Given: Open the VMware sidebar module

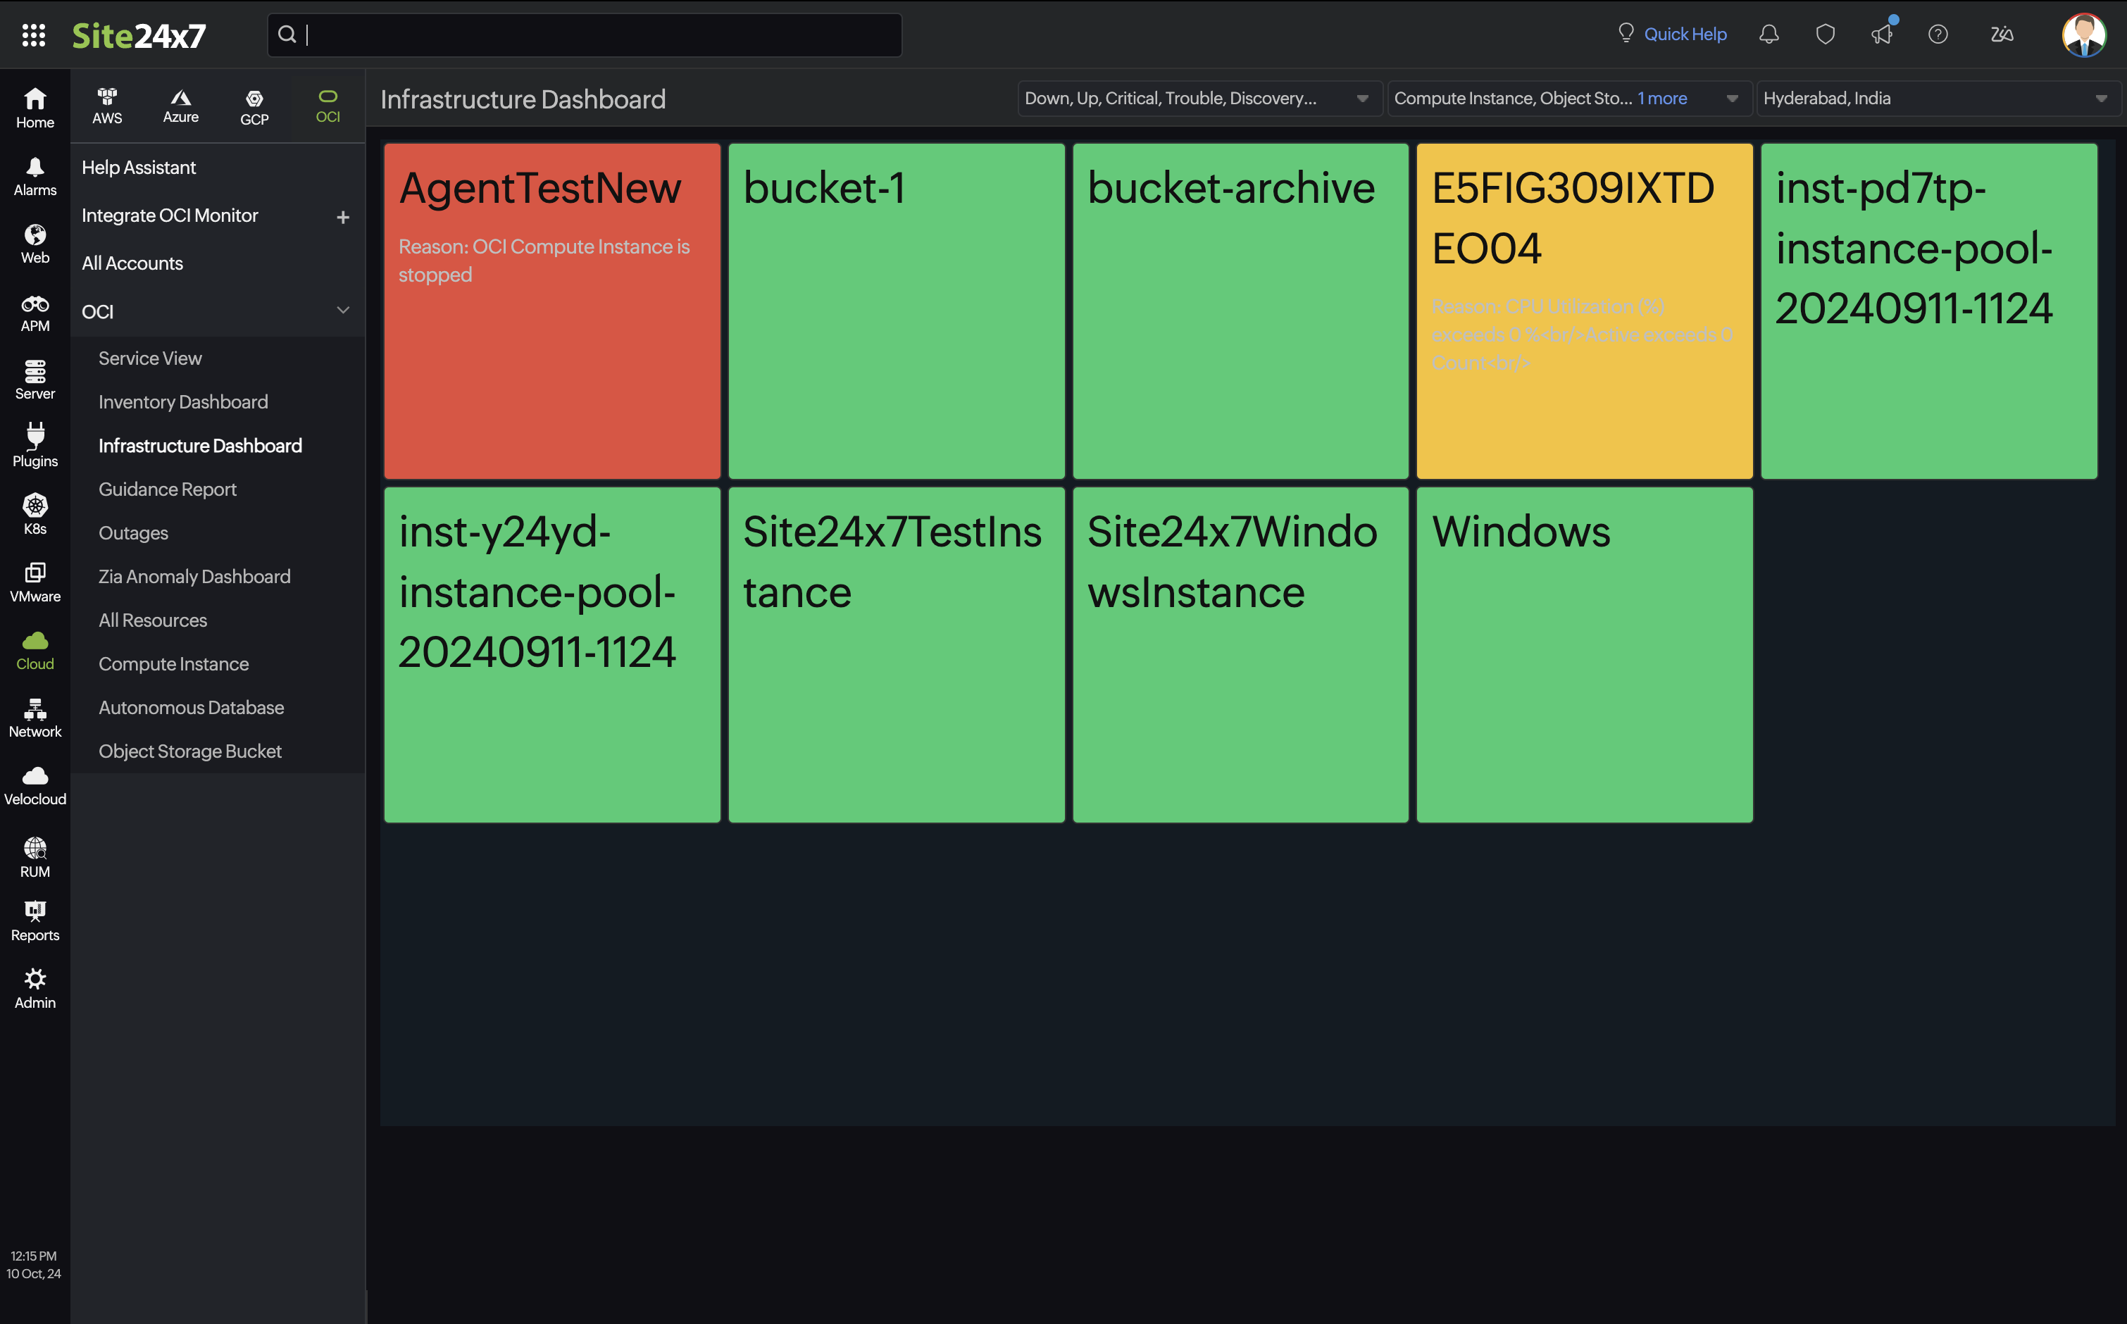Looking at the screenshot, I should (35, 582).
